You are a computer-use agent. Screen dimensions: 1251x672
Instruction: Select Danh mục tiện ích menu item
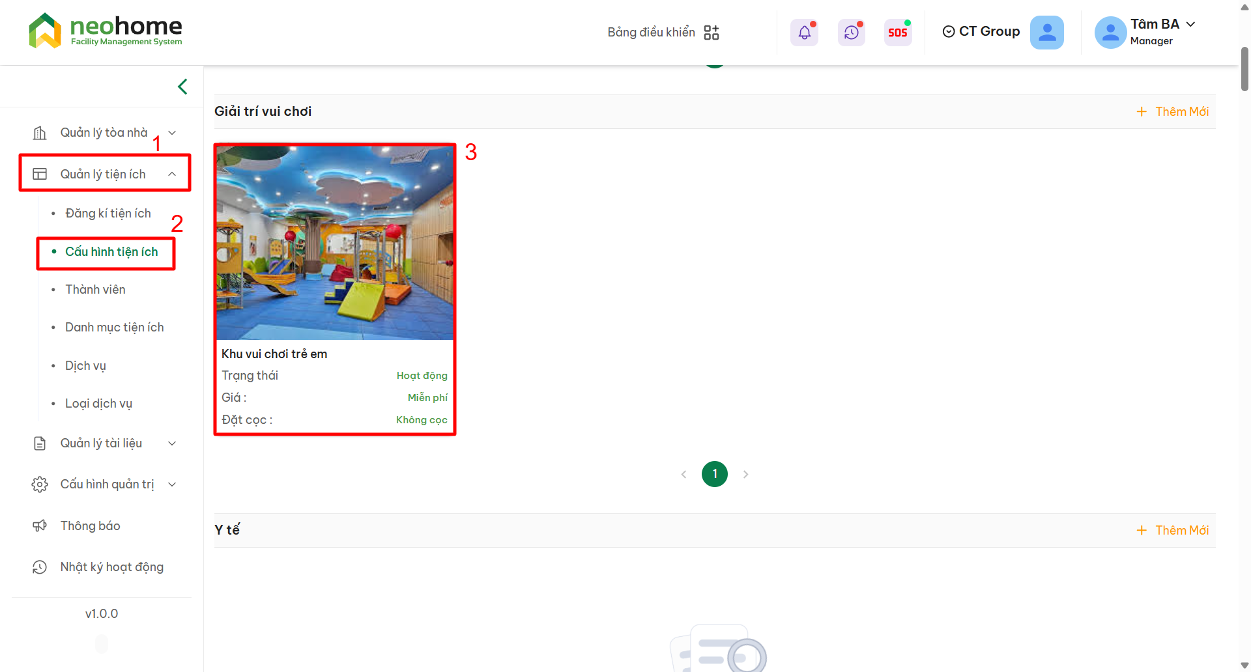click(x=115, y=328)
